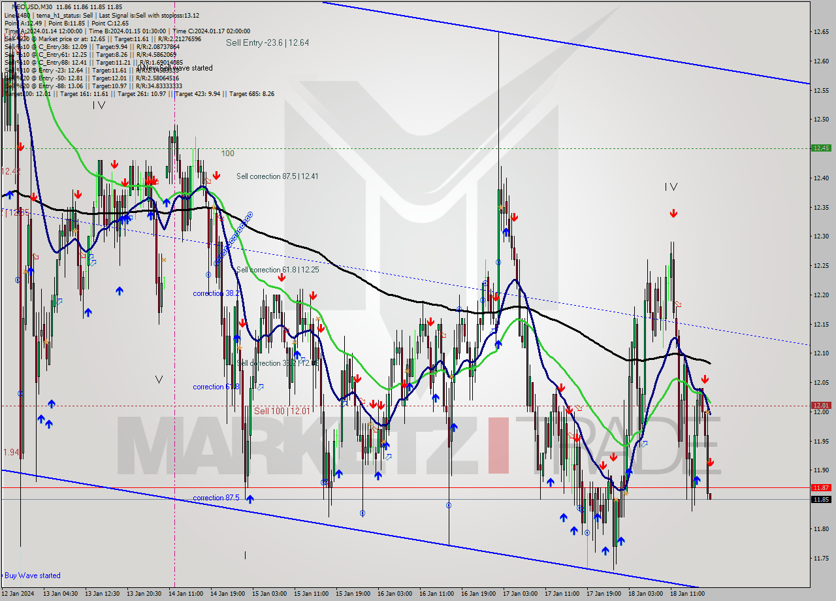Click the red 11.87 price tag
The width and height of the screenshot is (836, 601).
821,487
